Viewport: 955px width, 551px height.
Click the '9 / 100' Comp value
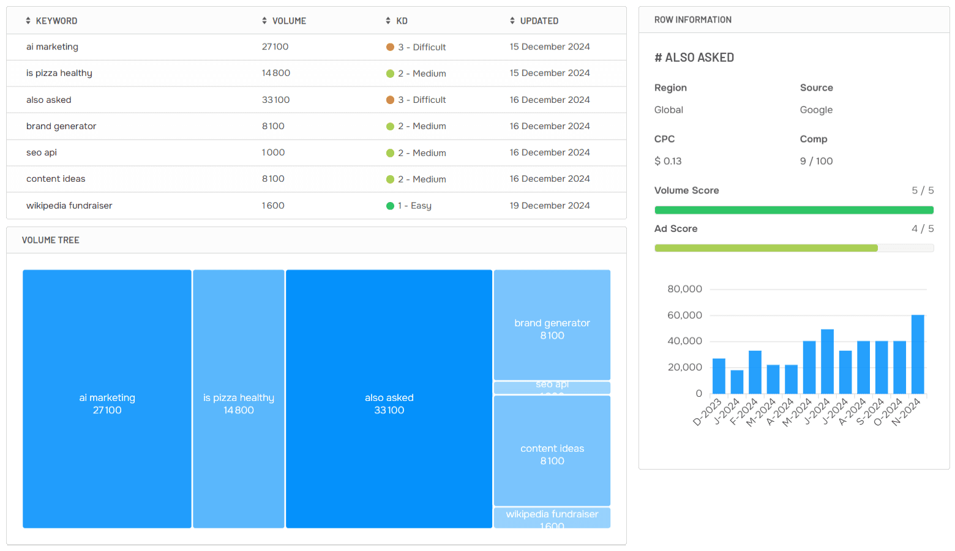816,161
